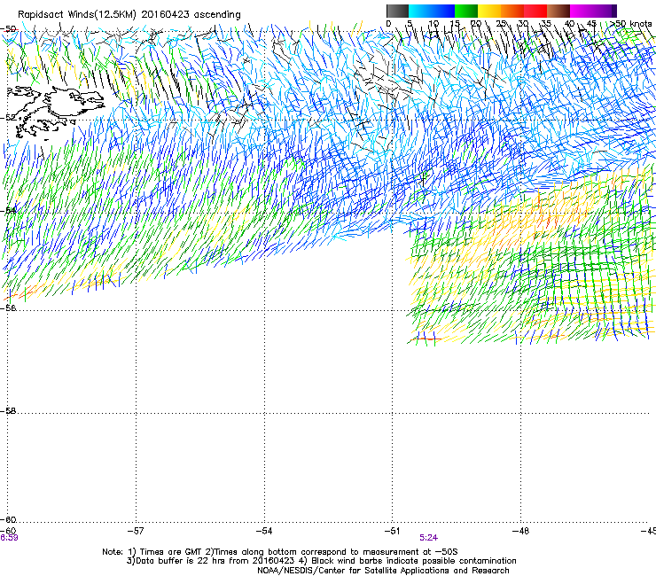Click the '-48' longitude axis label
Image resolution: width=656 pixels, height=576 pixels.
[x=520, y=531]
